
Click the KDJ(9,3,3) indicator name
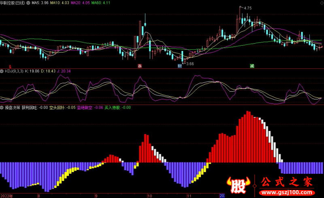coord(14,71)
